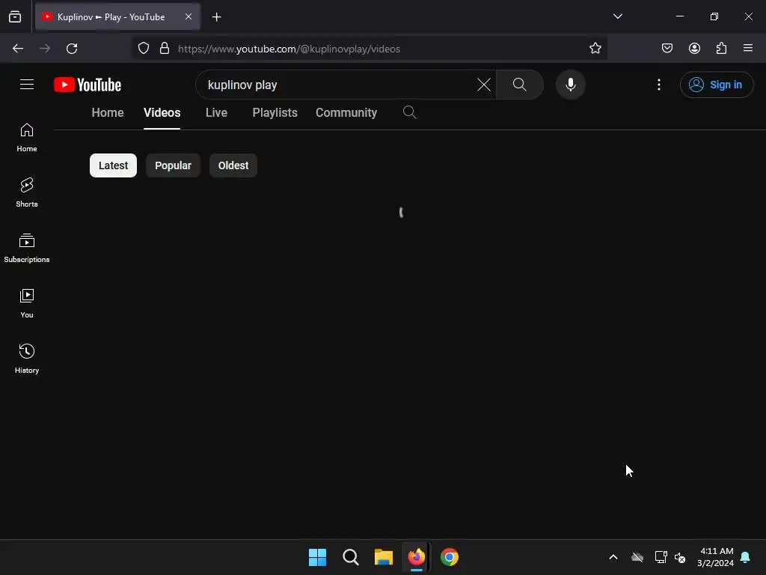
Task: Sort videos by Oldest
Action: pos(233,165)
